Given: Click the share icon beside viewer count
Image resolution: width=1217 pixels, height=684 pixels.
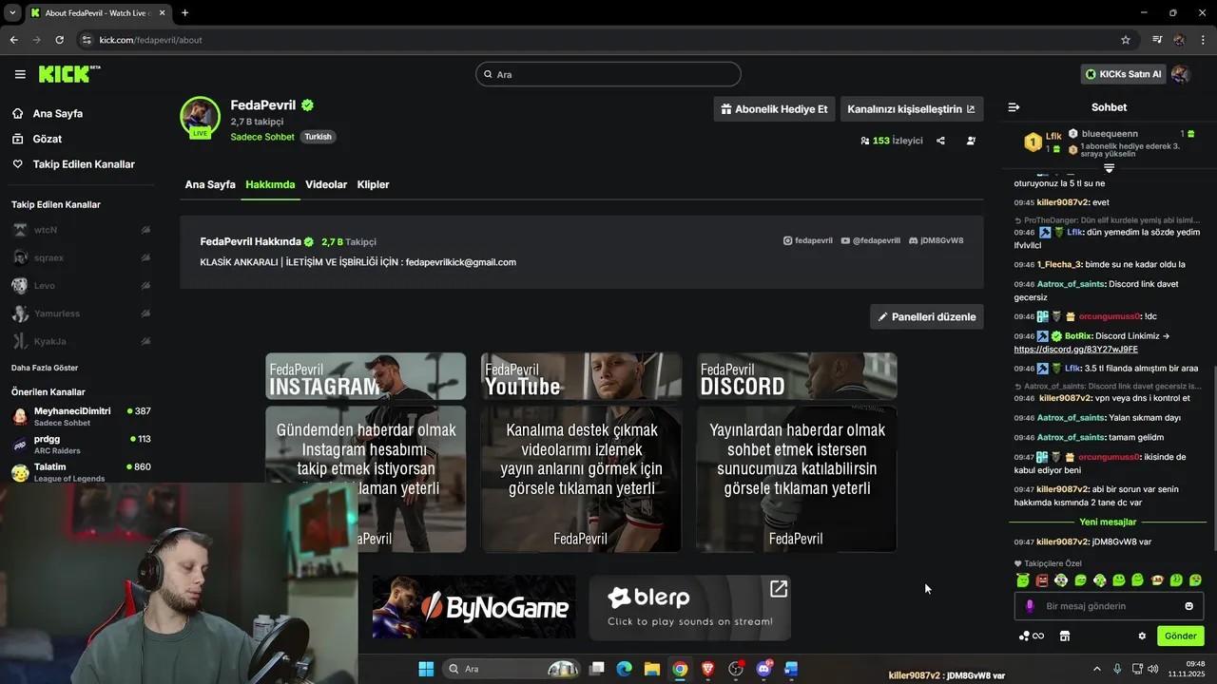Looking at the screenshot, I should tap(940, 141).
